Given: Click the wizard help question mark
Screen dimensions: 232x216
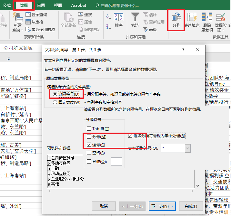Looking at the screenshot, I should click(x=183, y=50).
